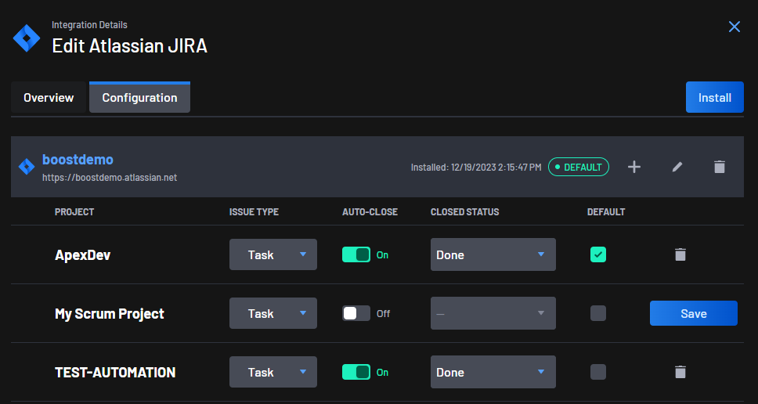Open Issue Type dropdown for My Scrum Project

(x=273, y=314)
